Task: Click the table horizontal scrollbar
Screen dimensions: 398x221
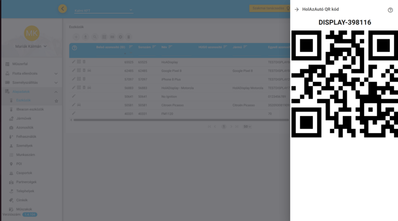Action: coord(181,120)
